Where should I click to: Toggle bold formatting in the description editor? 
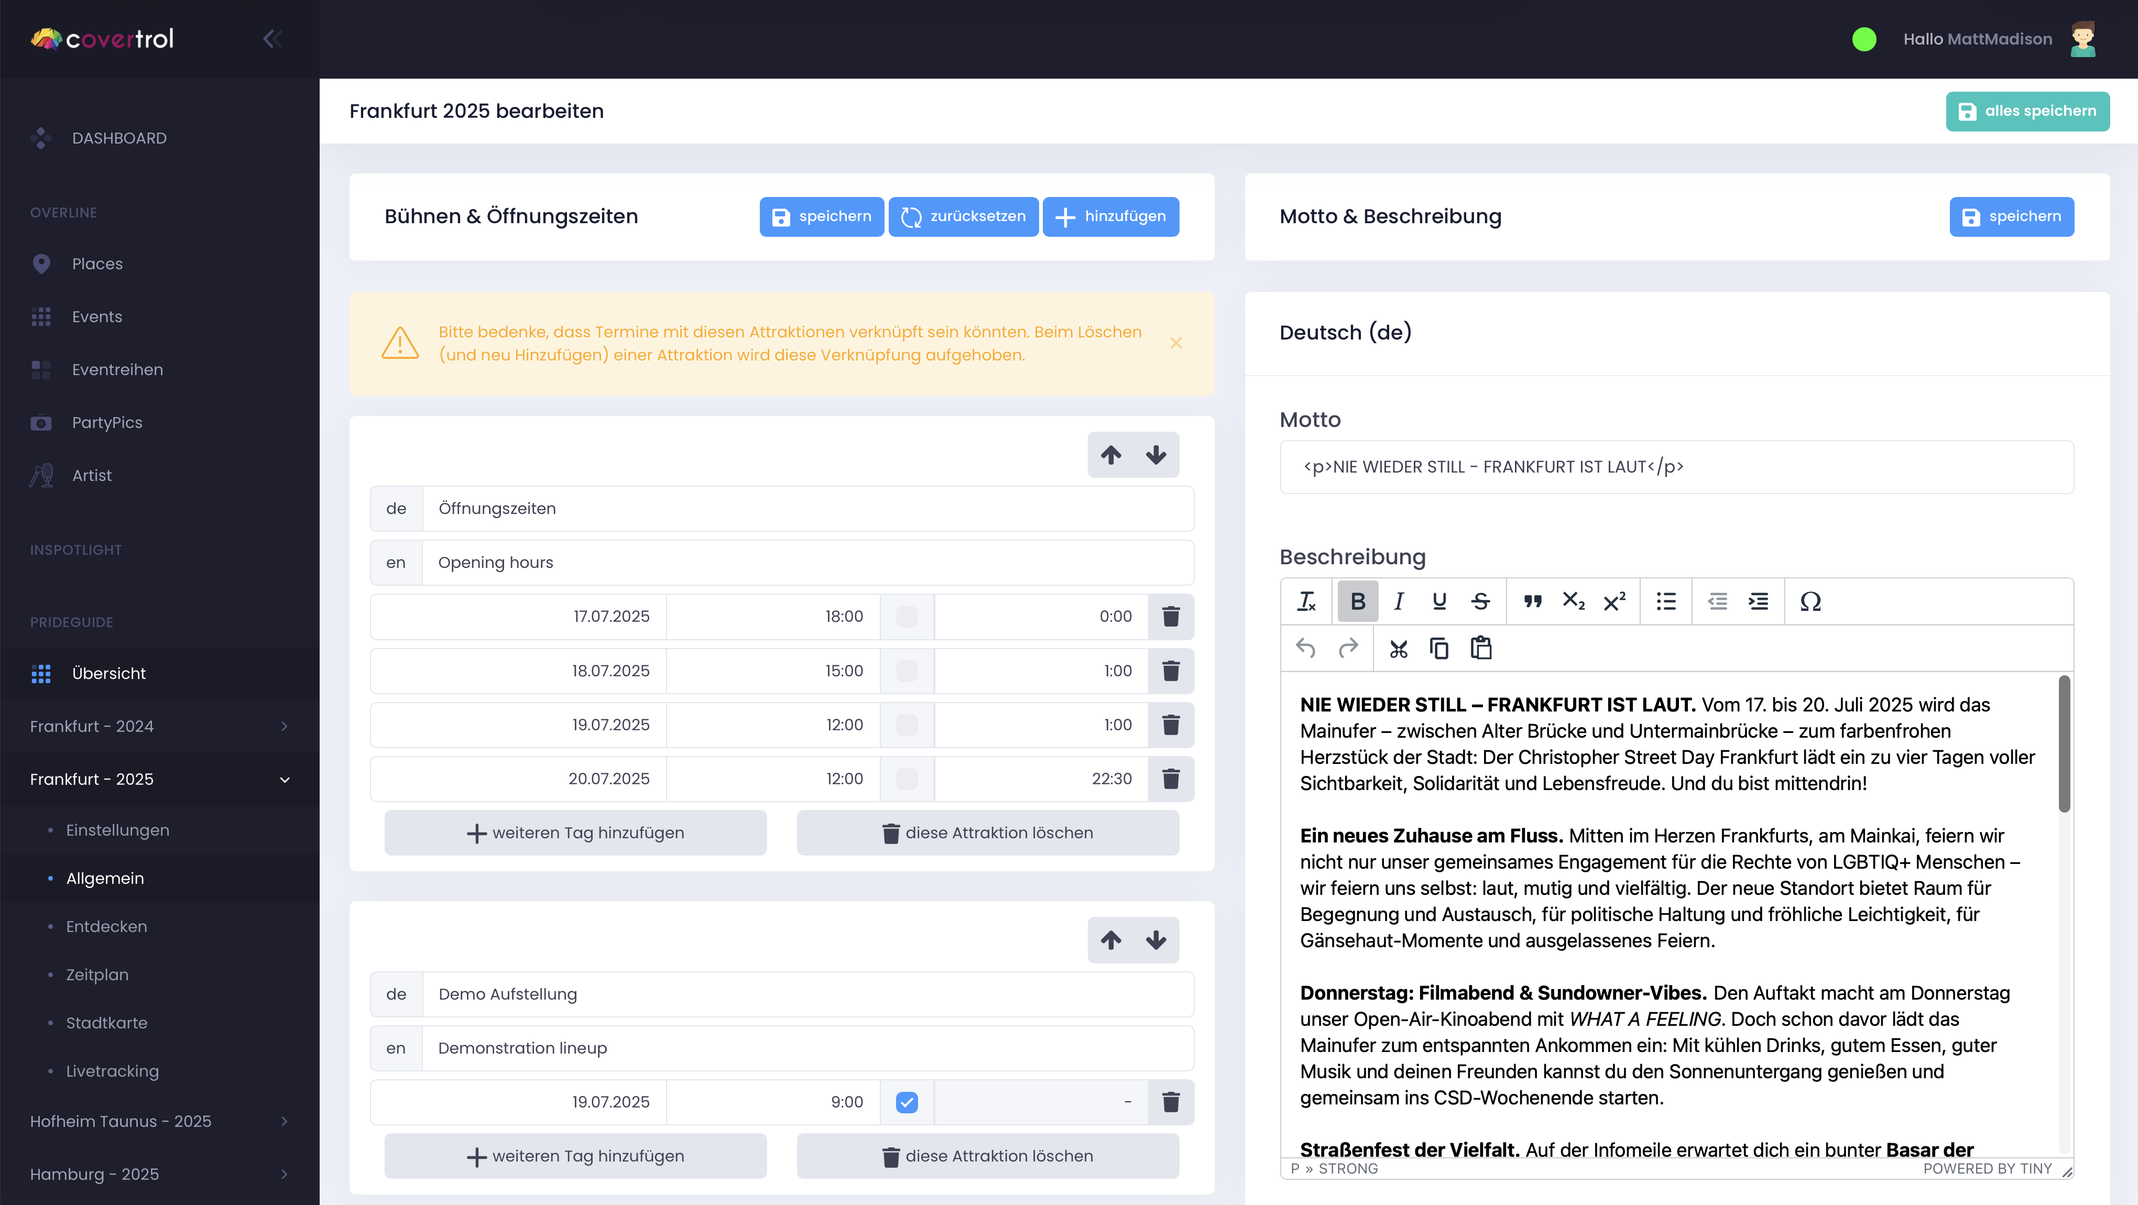[1358, 601]
